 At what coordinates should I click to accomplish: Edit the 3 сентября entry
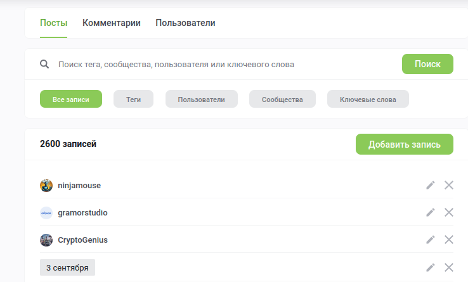(x=431, y=267)
